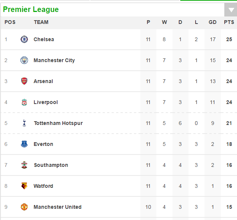The width and height of the screenshot is (237, 220).
Task: Click the POS column header
Action: (10, 22)
